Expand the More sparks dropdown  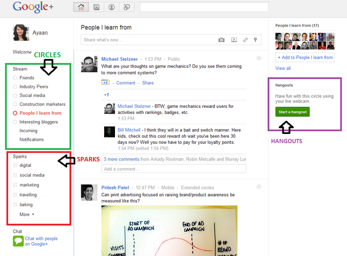27,214
